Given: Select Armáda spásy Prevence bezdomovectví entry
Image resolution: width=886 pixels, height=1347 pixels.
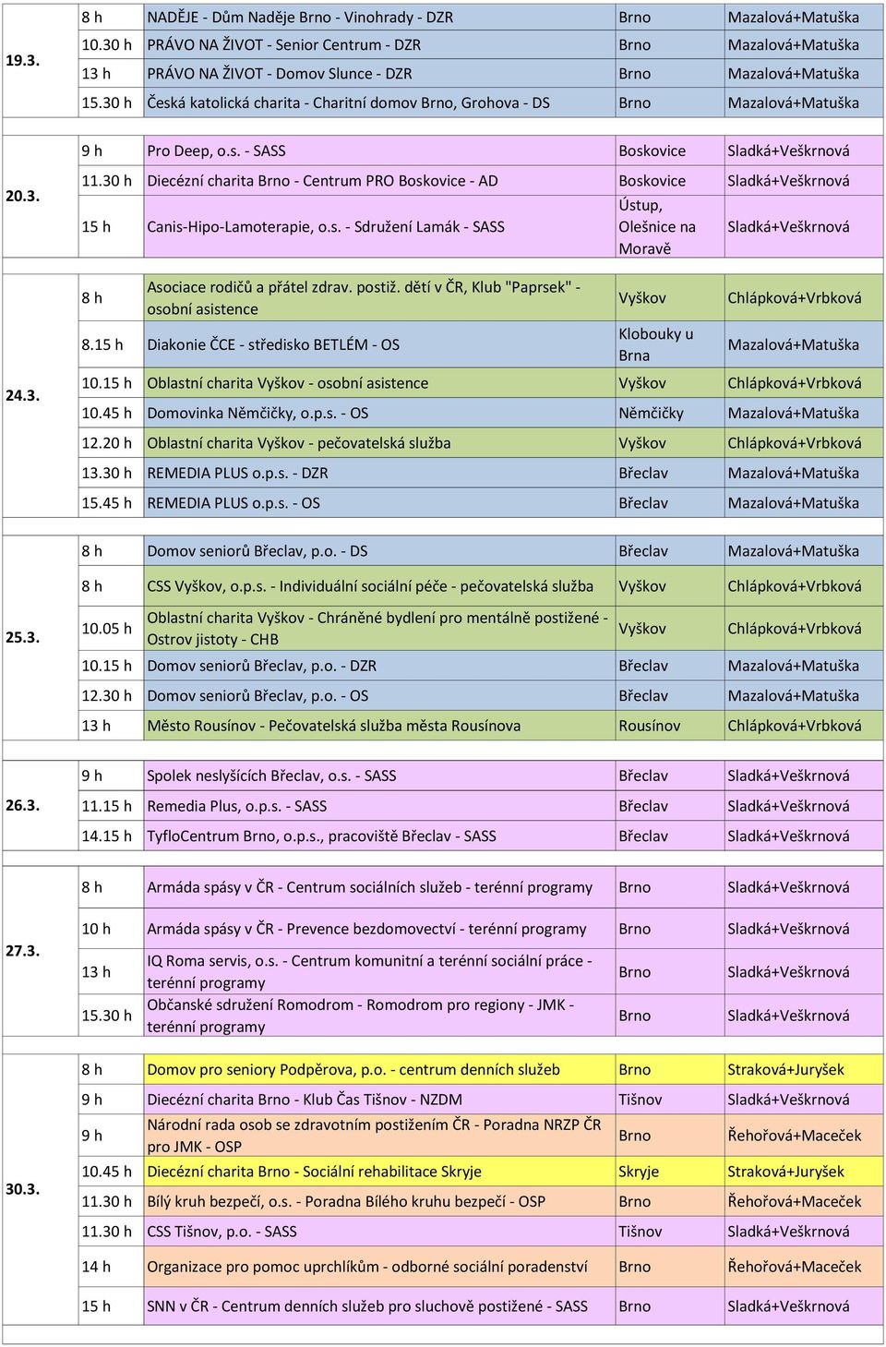Looking at the screenshot, I should point(366,929).
